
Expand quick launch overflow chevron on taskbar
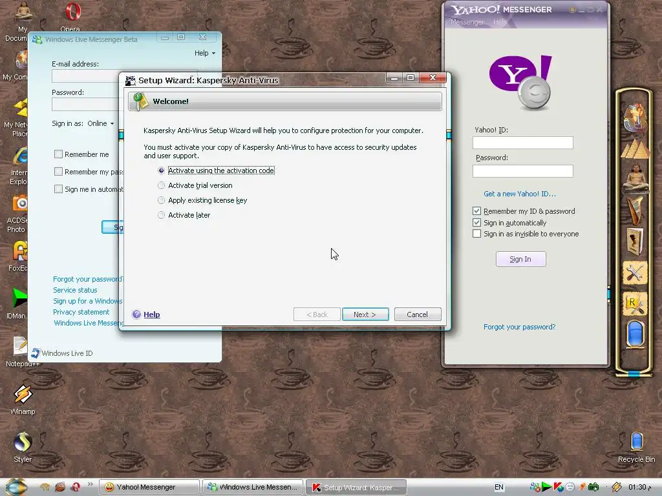(90, 484)
